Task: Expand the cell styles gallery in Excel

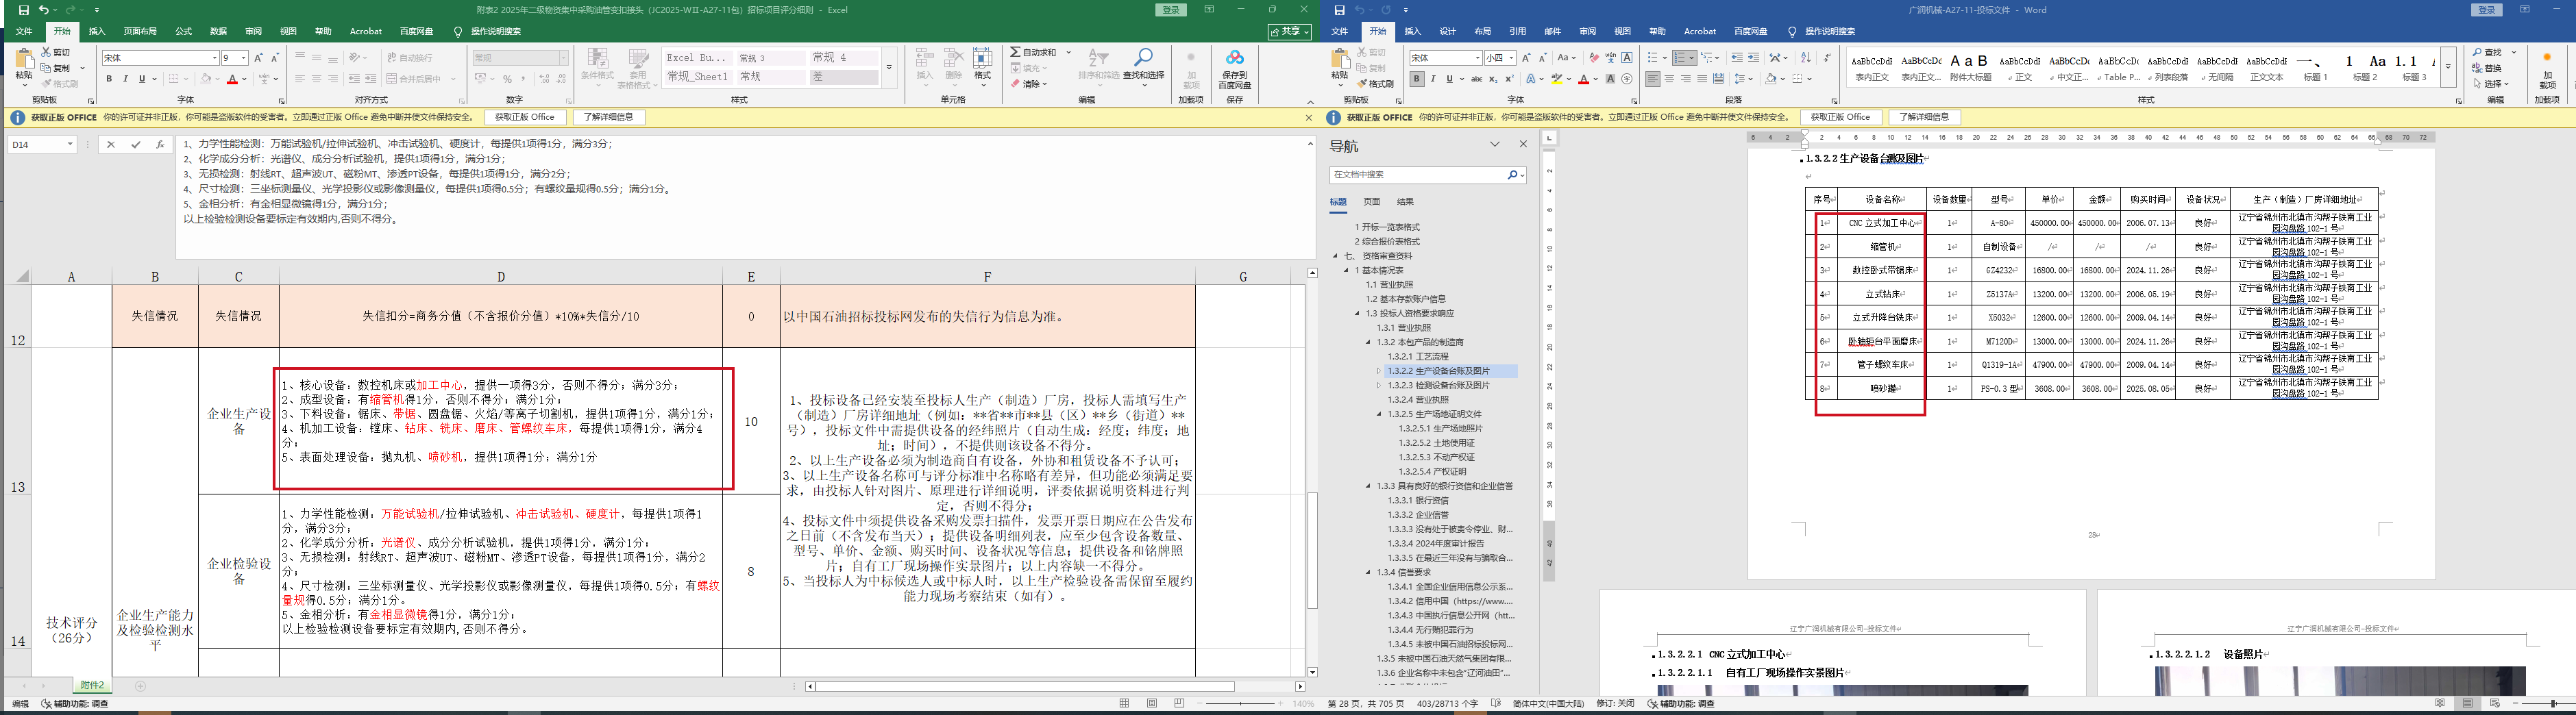Action: 889,68
